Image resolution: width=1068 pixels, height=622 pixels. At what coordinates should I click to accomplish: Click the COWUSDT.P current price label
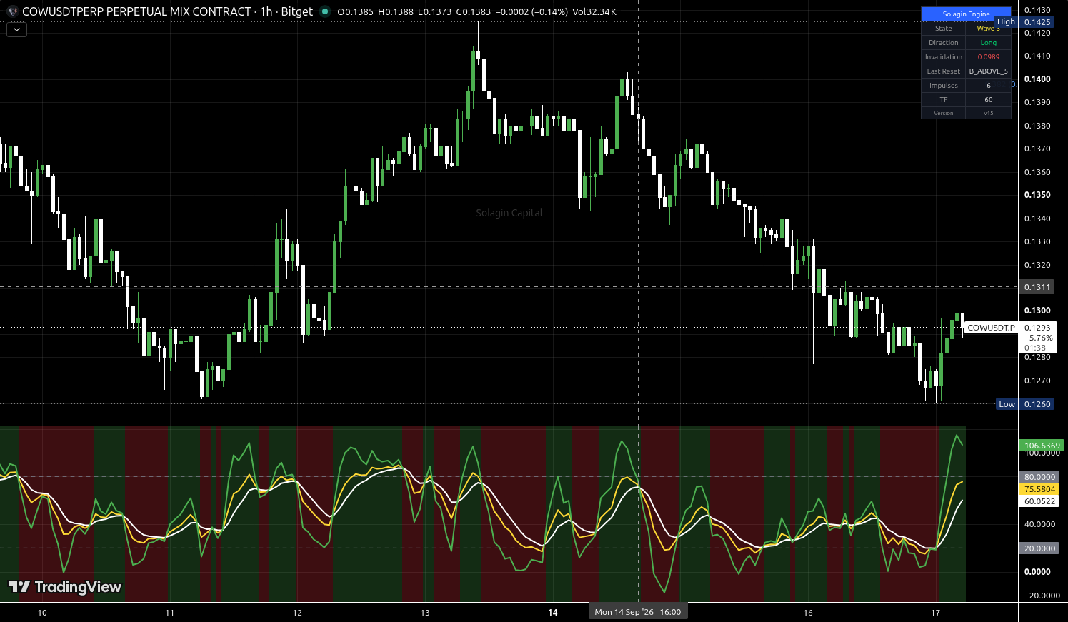coord(991,328)
